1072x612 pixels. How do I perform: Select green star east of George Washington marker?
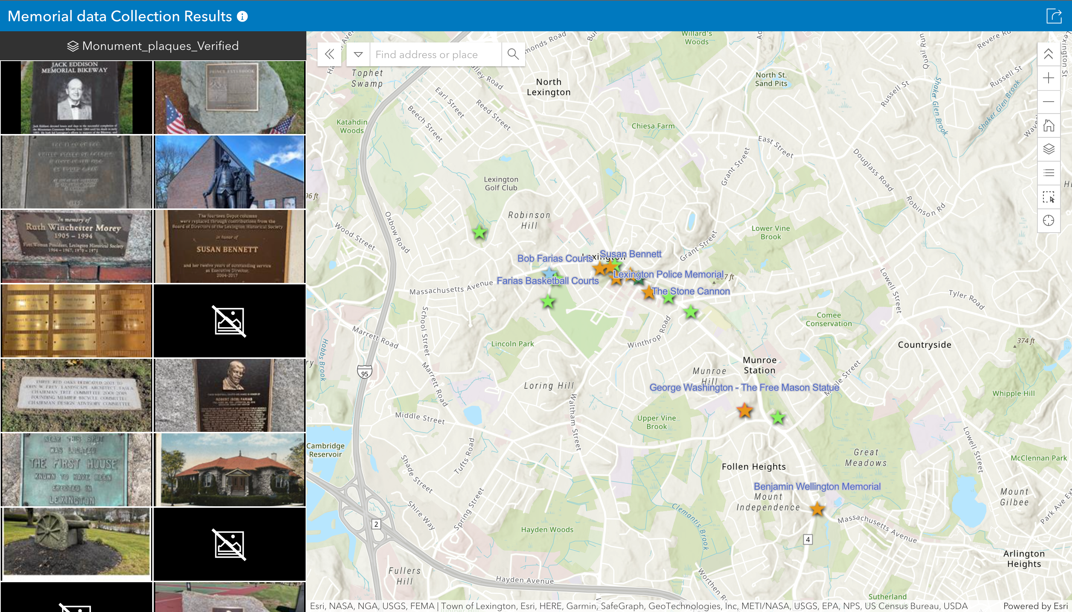click(x=778, y=417)
